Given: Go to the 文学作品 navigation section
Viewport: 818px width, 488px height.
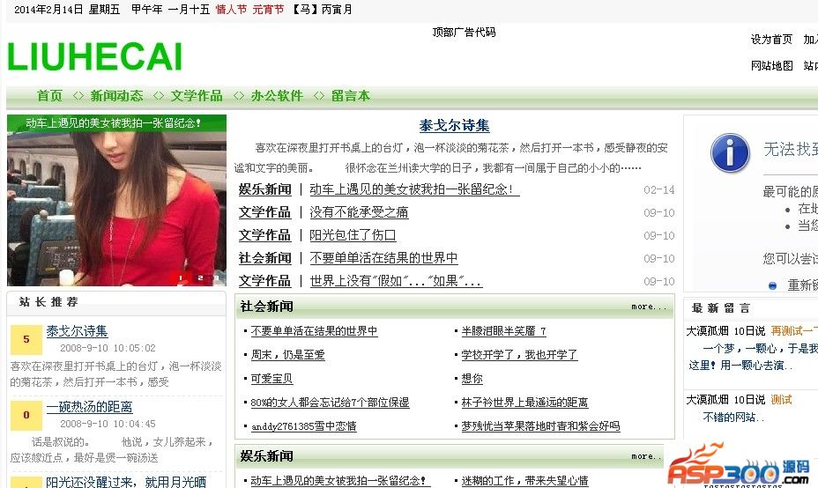Looking at the screenshot, I should coord(197,96).
